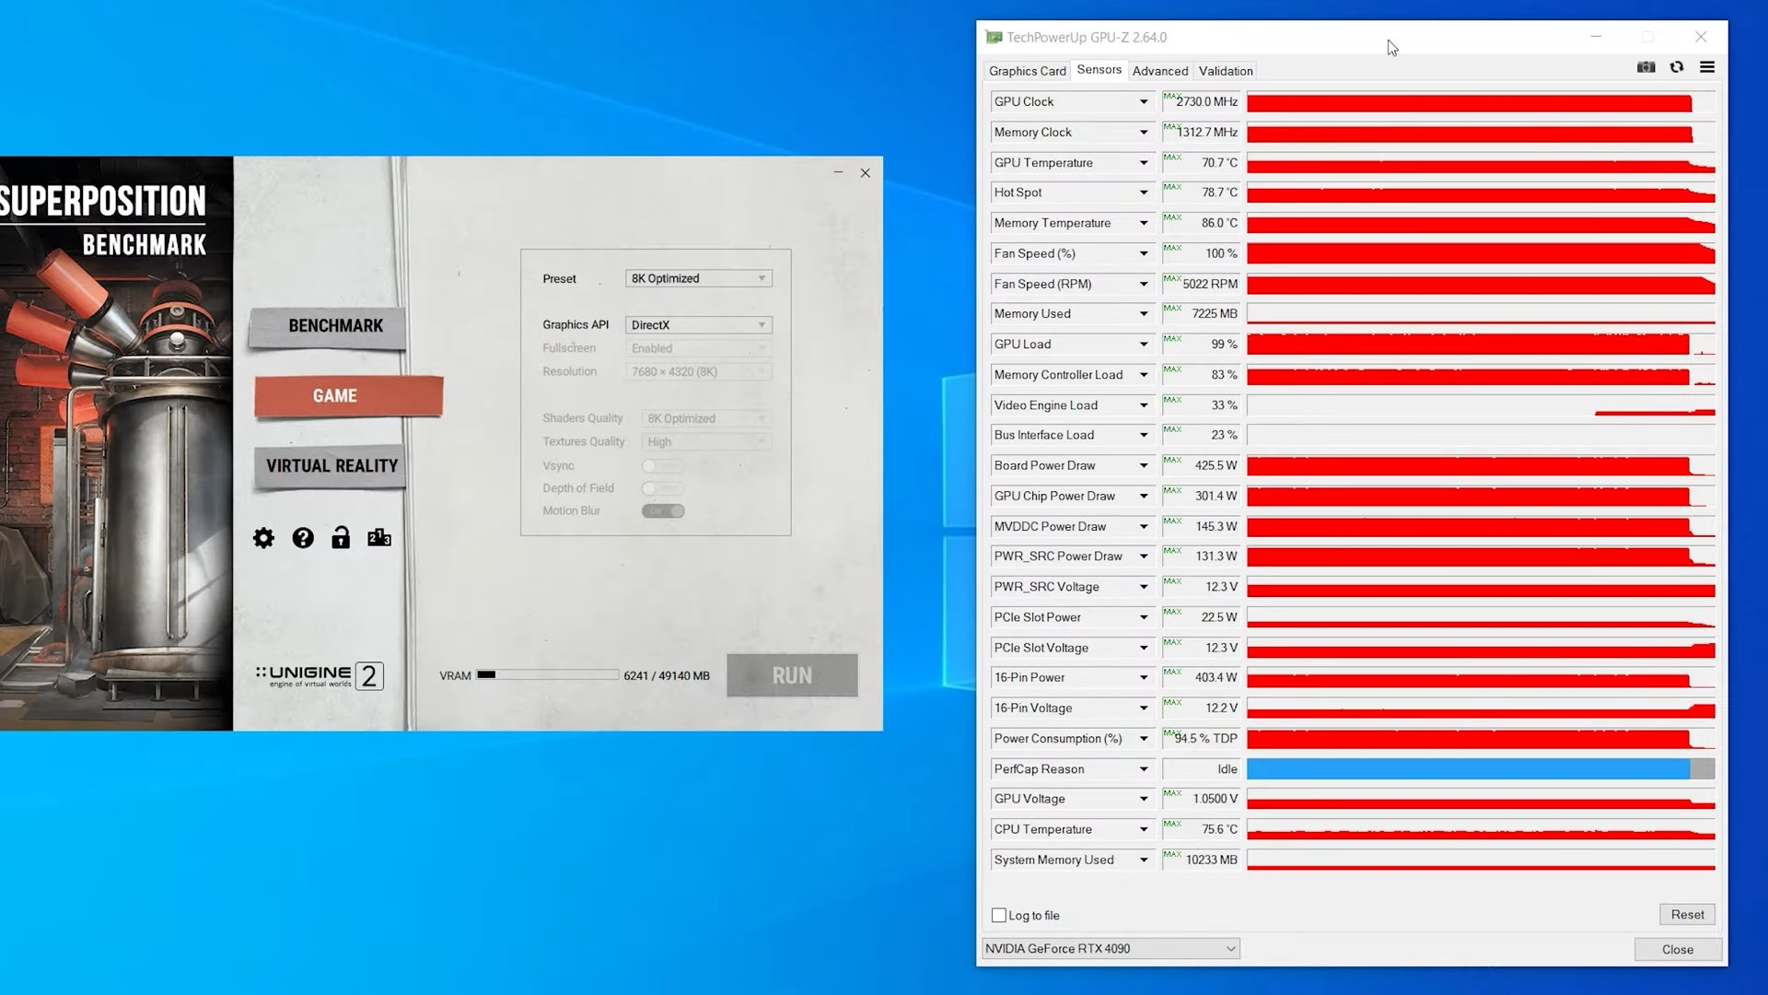This screenshot has height=995, width=1768.
Task: Click the TechPowerUp GPU-Z title icon
Action: point(994,37)
